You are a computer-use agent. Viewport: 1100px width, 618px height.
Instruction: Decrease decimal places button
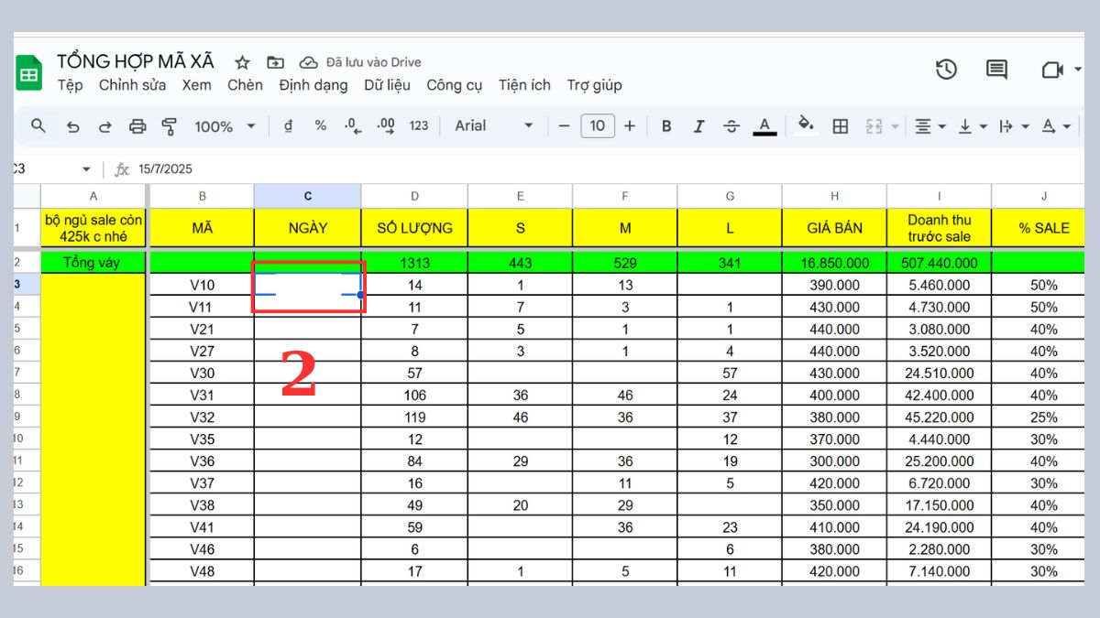352,126
